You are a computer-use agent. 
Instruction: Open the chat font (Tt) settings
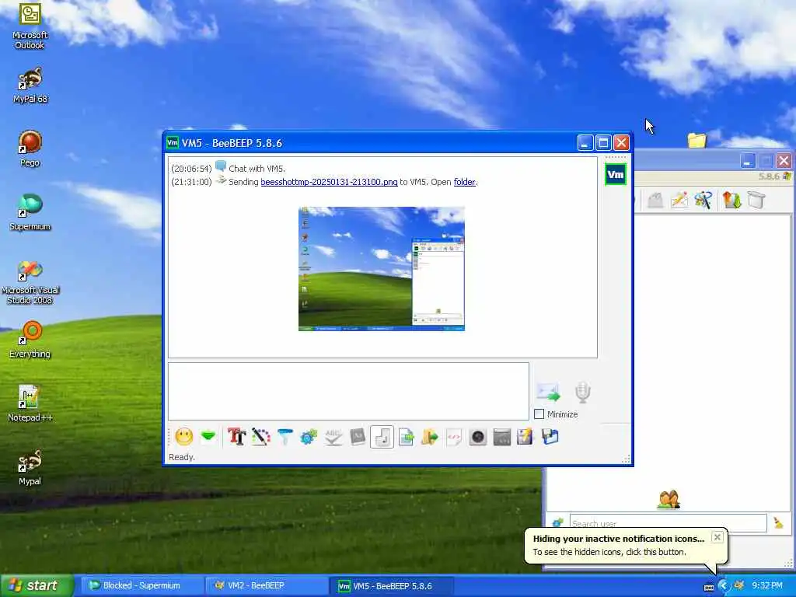236,437
